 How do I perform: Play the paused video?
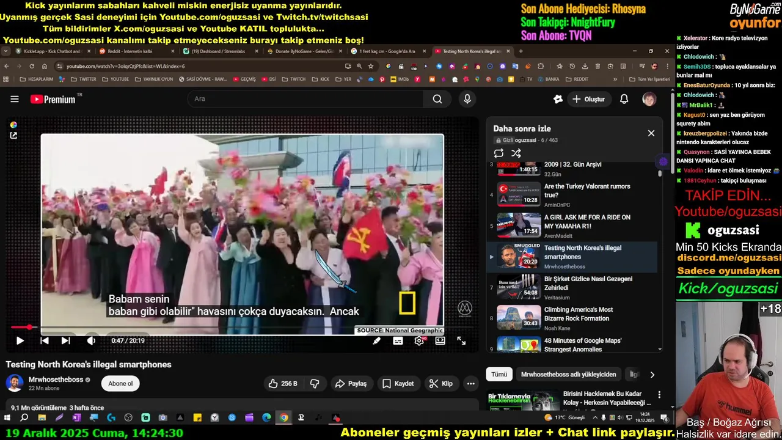click(20, 340)
